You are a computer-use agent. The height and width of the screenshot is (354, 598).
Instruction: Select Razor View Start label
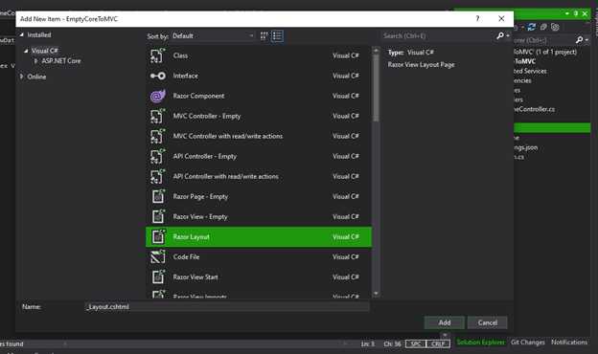[x=195, y=277]
